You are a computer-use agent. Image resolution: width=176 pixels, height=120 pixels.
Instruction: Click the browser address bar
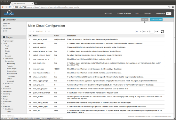(90, 7)
